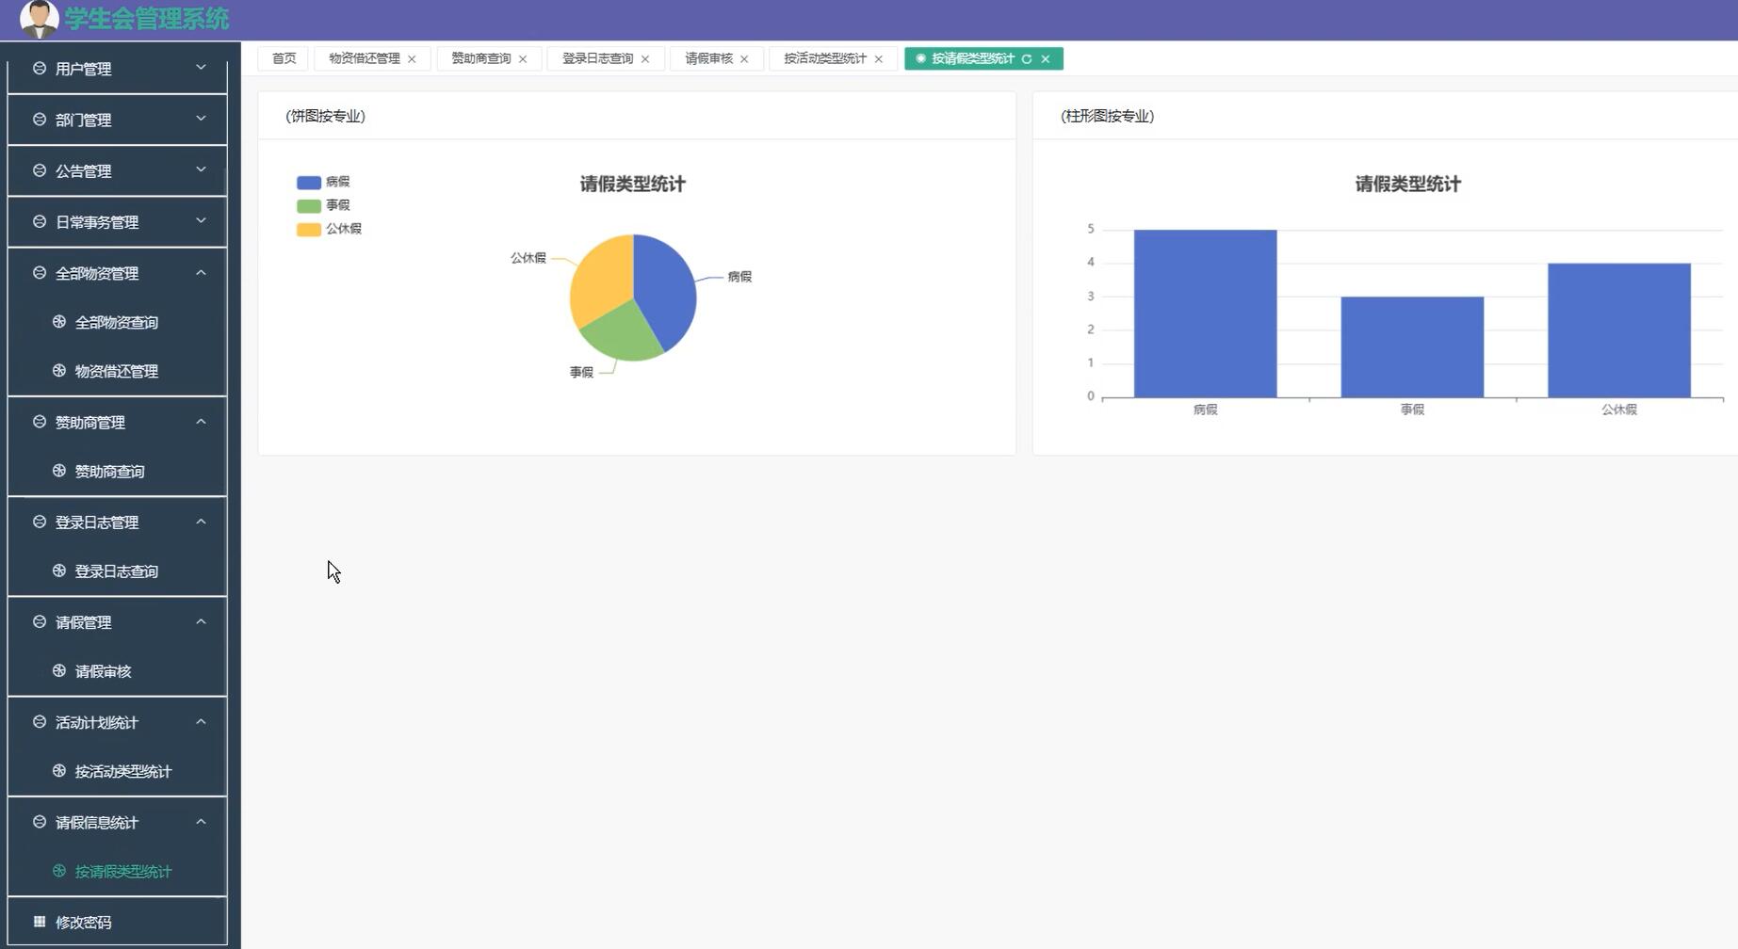Click the 赞助商查询 icon in sidebar

pos(57,471)
